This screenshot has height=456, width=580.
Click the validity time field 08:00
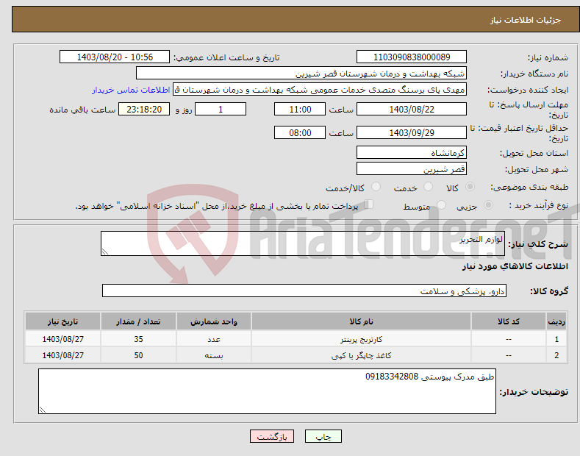pos(300,132)
